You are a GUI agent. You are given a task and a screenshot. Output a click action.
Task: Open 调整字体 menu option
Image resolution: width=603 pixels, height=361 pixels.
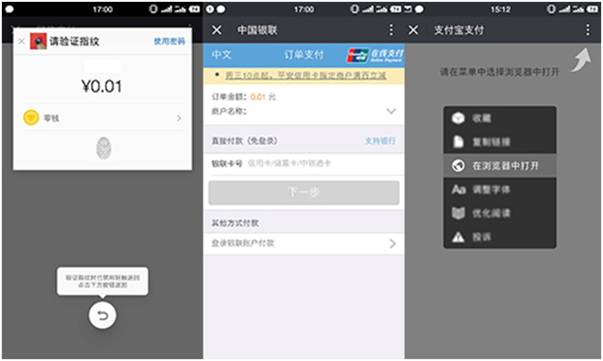(500, 189)
